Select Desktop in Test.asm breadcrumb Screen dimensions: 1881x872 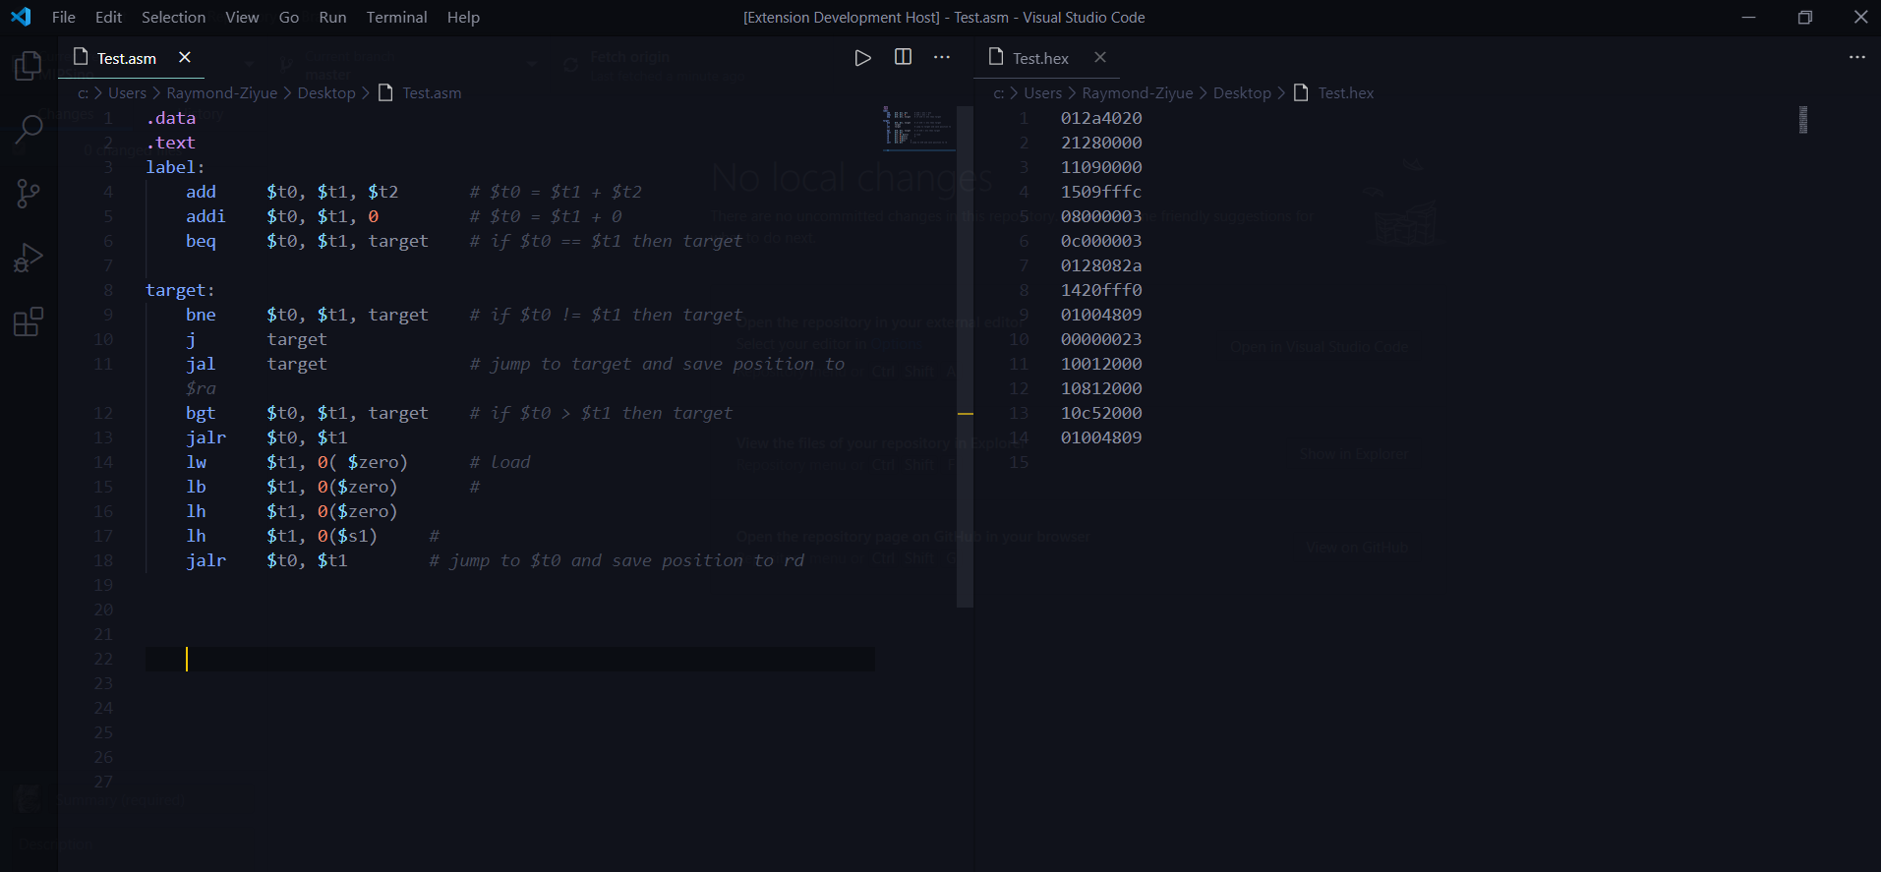click(x=326, y=92)
